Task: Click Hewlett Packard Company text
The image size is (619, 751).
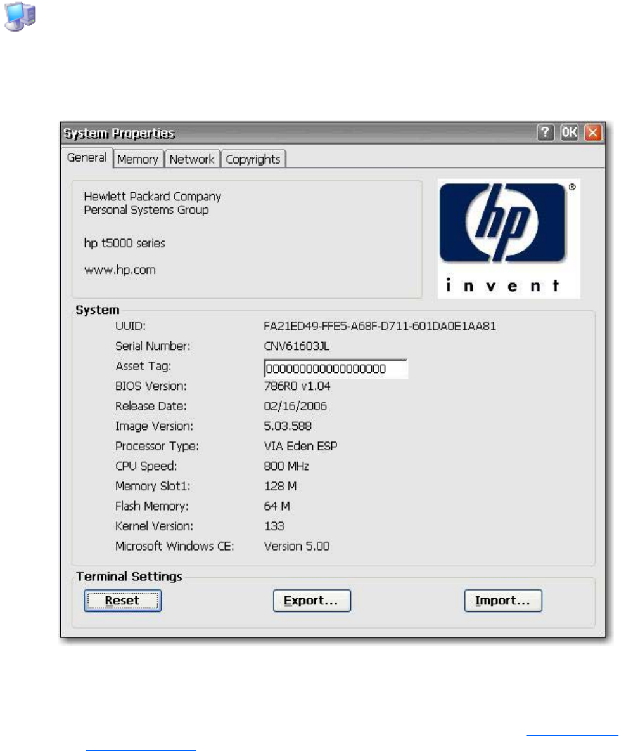Action: (x=152, y=197)
